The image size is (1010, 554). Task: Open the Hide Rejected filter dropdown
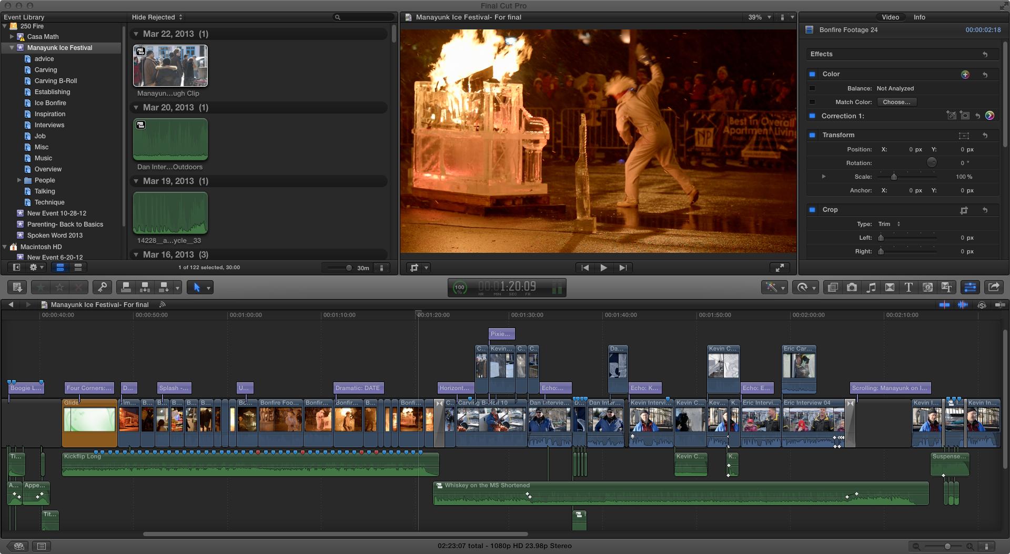click(x=157, y=17)
